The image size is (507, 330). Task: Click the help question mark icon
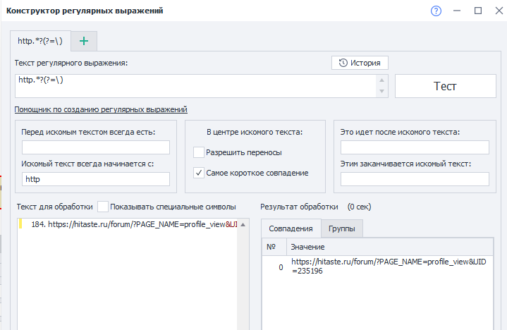(x=436, y=11)
